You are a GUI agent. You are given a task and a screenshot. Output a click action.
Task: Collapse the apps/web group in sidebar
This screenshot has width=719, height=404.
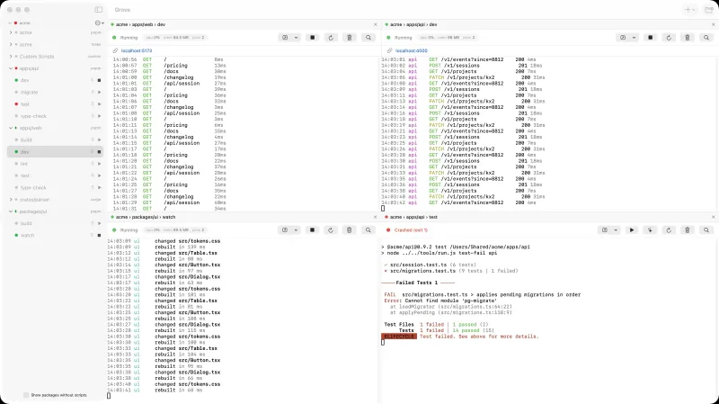click(x=11, y=128)
